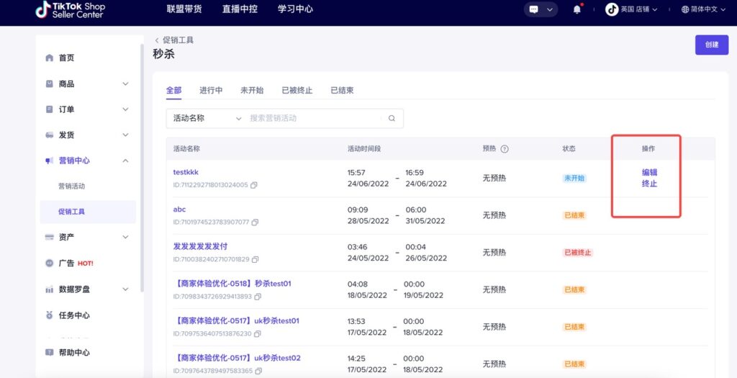Copy the ID of uk秒杀test01 activity
The width and height of the screenshot is (737, 378).
(257, 334)
